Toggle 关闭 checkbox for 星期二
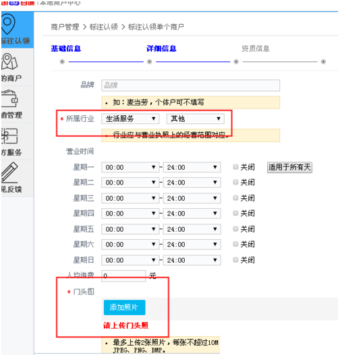Screen dimensions: 340x355 pos(235,182)
